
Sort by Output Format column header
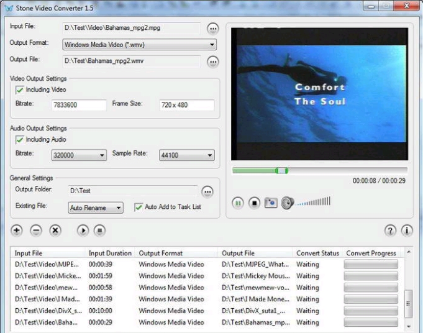(176, 253)
